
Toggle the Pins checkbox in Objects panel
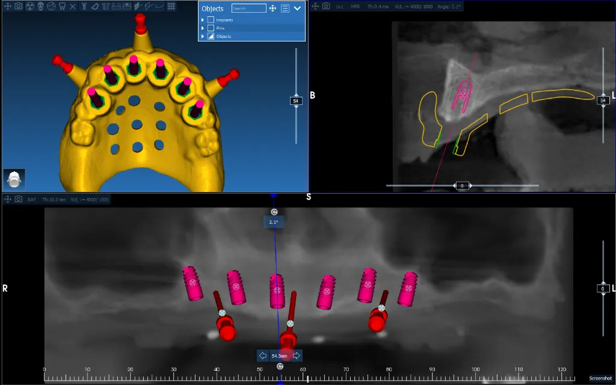211,28
